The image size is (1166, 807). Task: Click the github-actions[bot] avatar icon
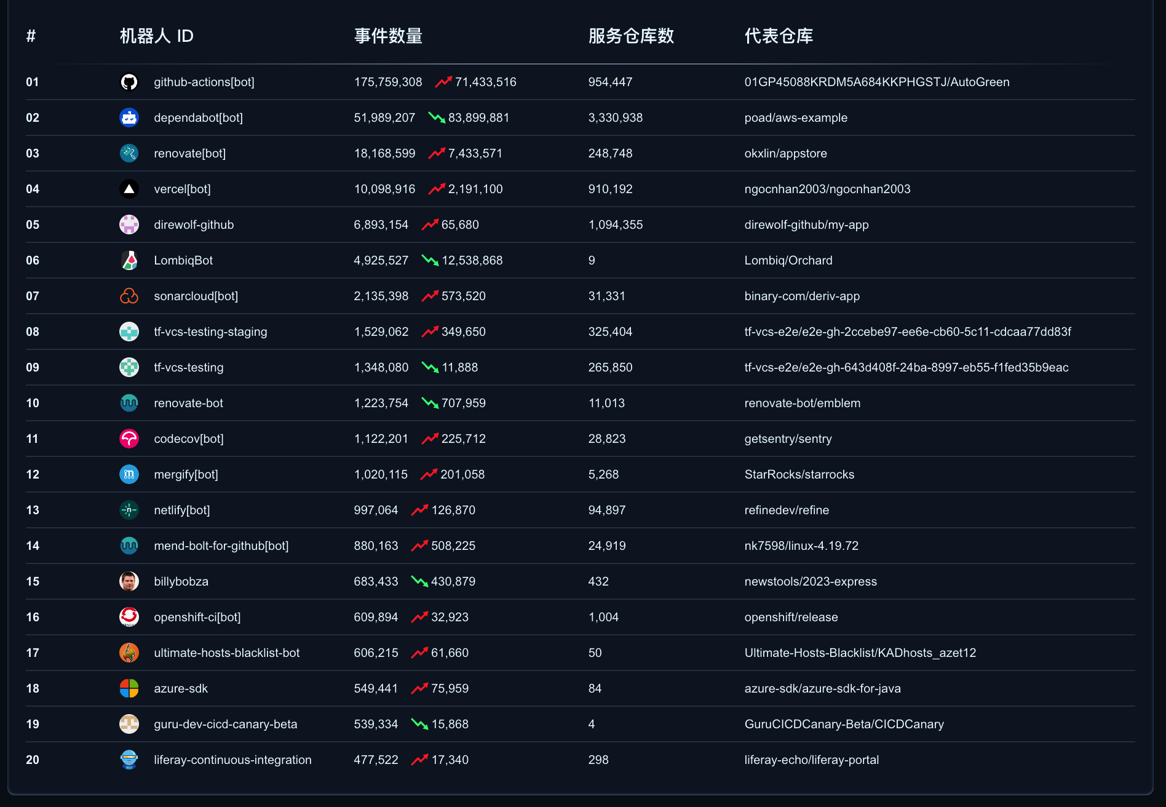tap(129, 82)
